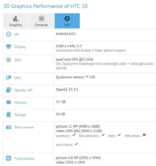Click the OS label text
Screen dimensions: 156x166
[17, 34]
